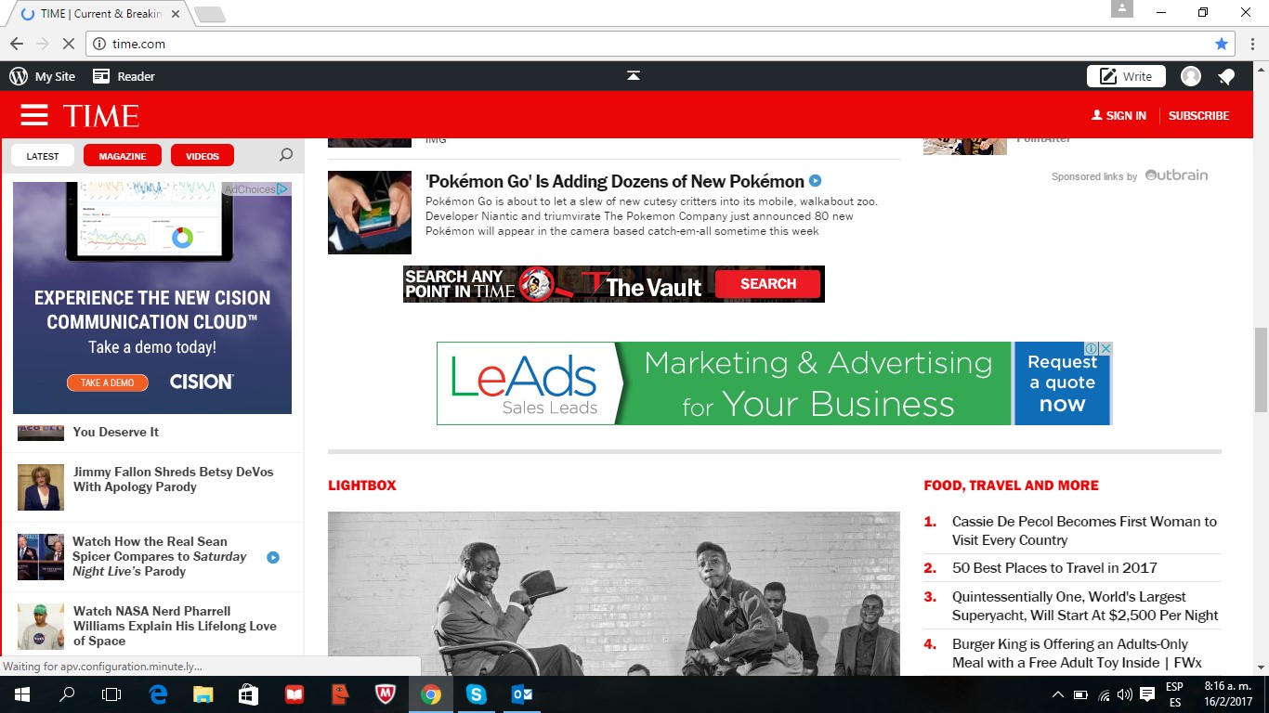Open sidebar search magnifier icon

click(286, 155)
